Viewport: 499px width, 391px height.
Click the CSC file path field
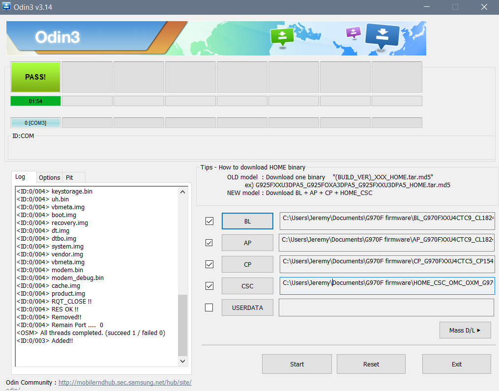pos(386,286)
